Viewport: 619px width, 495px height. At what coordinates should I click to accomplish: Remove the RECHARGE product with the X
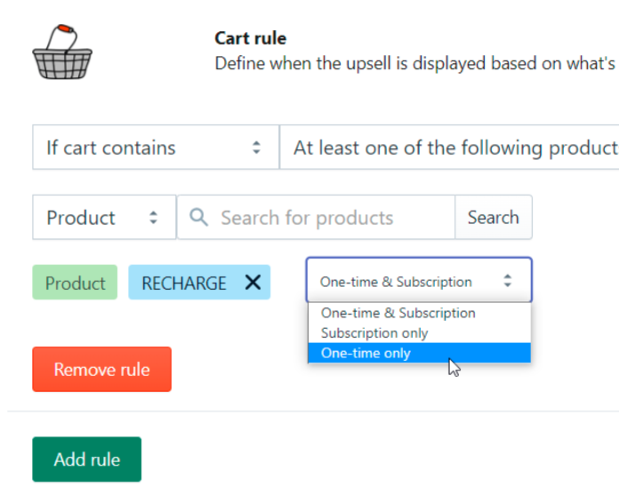(x=253, y=283)
